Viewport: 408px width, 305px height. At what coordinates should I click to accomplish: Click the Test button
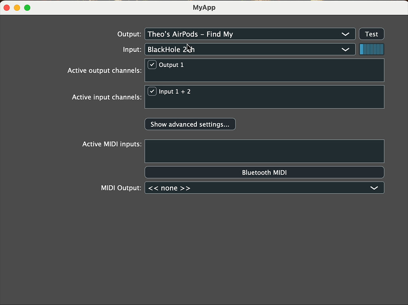371,34
